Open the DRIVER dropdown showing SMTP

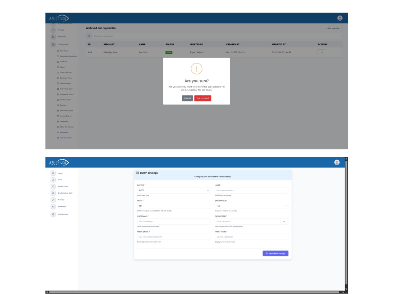[x=174, y=191]
